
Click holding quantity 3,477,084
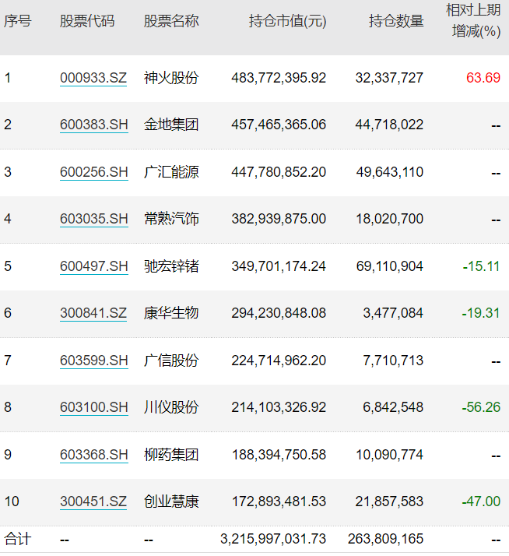(x=393, y=313)
